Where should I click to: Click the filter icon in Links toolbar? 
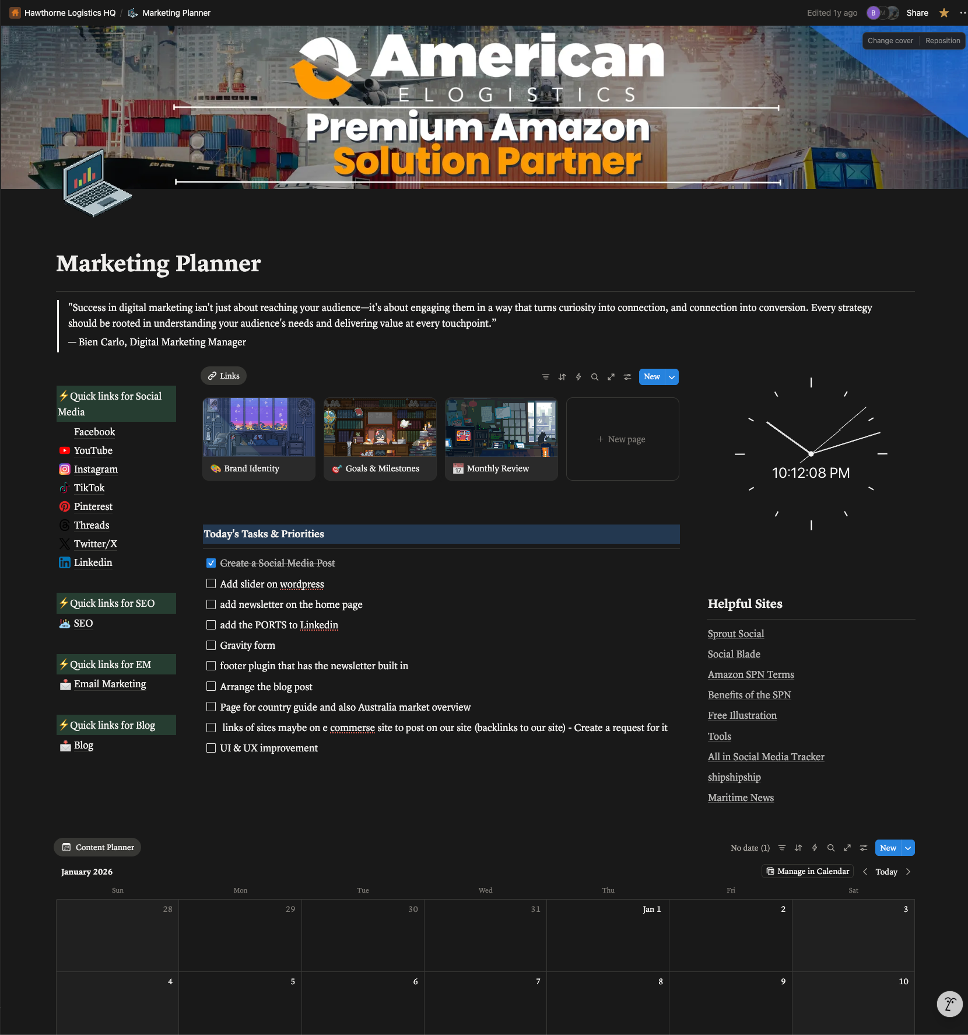tap(546, 377)
